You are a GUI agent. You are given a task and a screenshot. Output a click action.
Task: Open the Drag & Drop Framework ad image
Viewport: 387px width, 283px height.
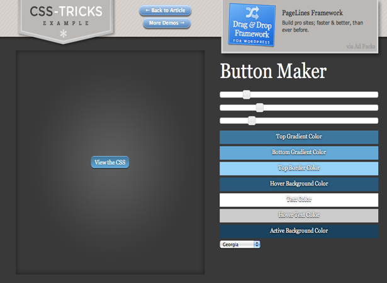252,25
